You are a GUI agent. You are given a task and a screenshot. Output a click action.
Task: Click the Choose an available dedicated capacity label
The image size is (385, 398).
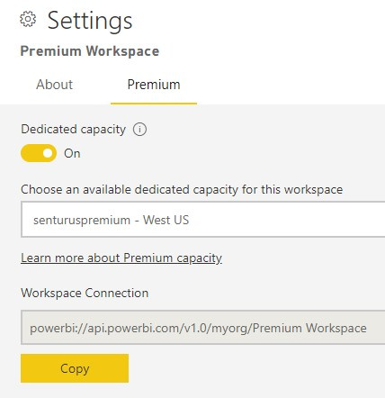click(x=182, y=190)
